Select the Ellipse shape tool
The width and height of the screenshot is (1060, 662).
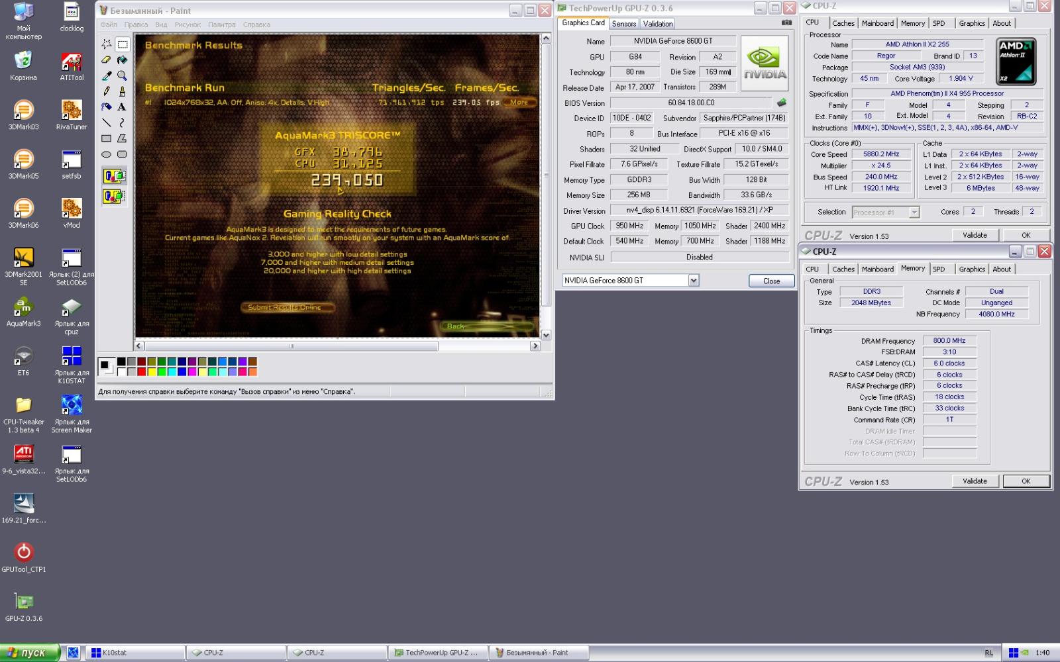(107, 154)
